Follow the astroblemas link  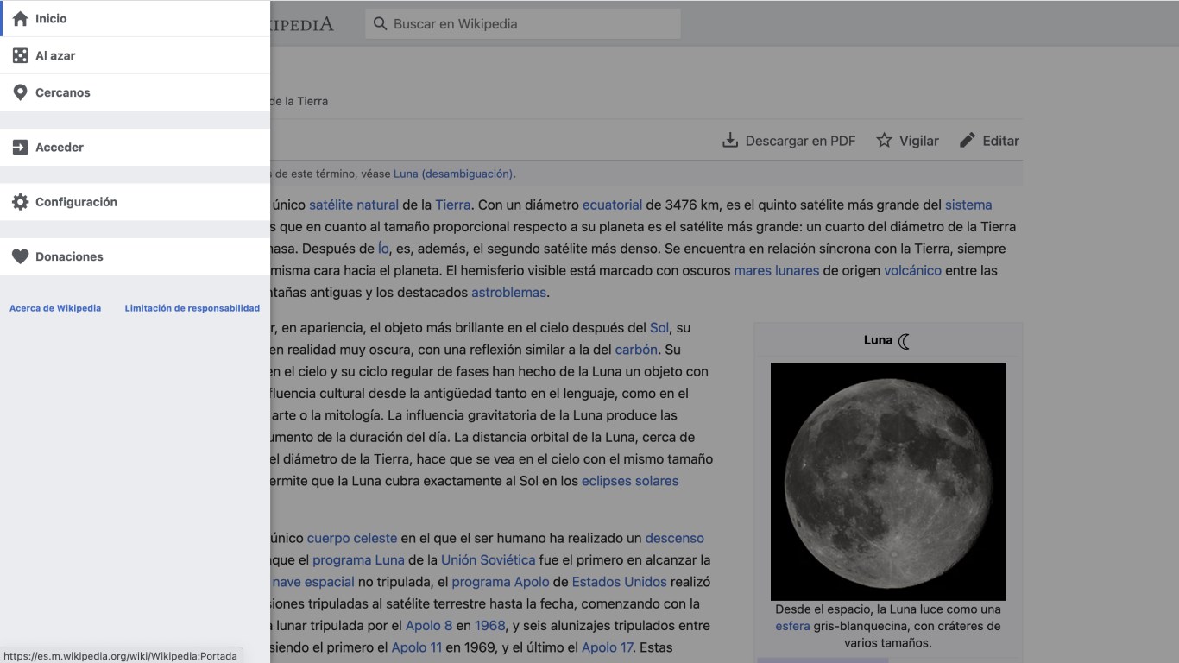click(508, 292)
